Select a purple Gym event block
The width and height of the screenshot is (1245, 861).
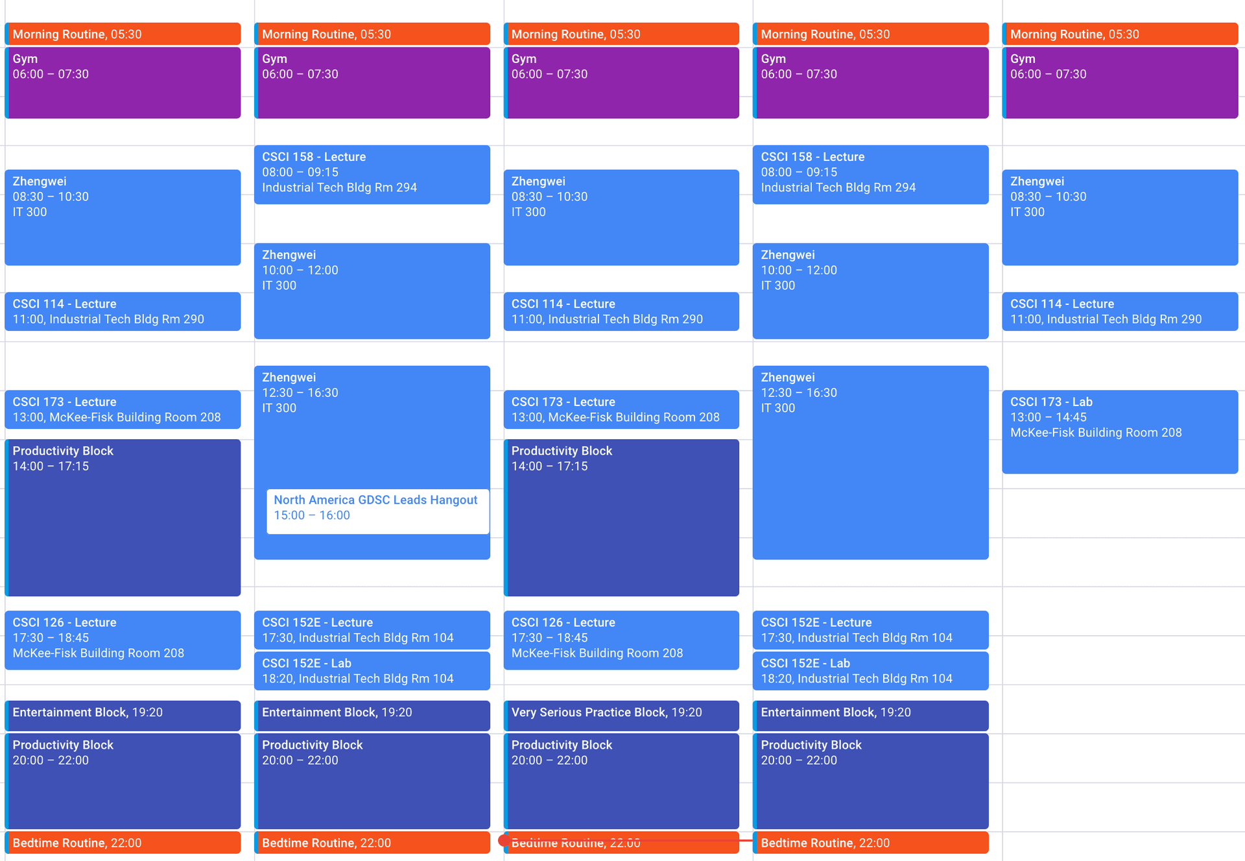(x=123, y=82)
